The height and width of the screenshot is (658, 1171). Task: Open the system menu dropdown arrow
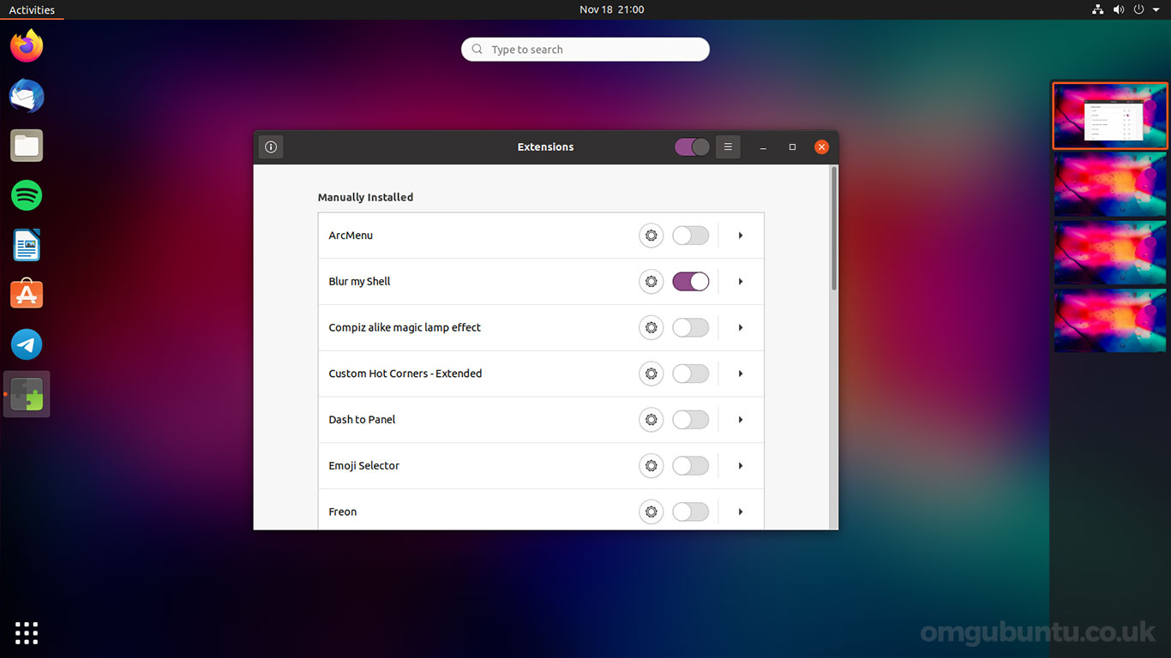point(1156,9)
